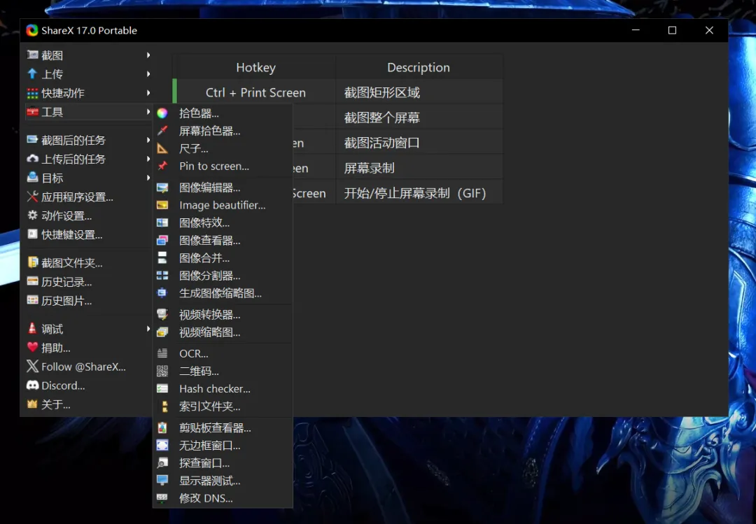Click the 索引文件夹 icon

point(164,406)
